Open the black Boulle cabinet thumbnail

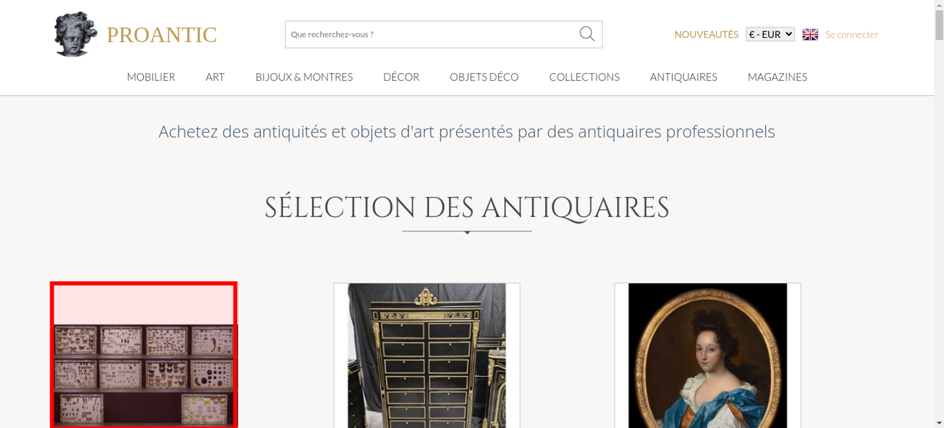coord(427,355)
